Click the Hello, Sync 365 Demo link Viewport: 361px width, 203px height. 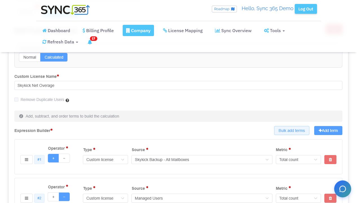click(267, 8)
